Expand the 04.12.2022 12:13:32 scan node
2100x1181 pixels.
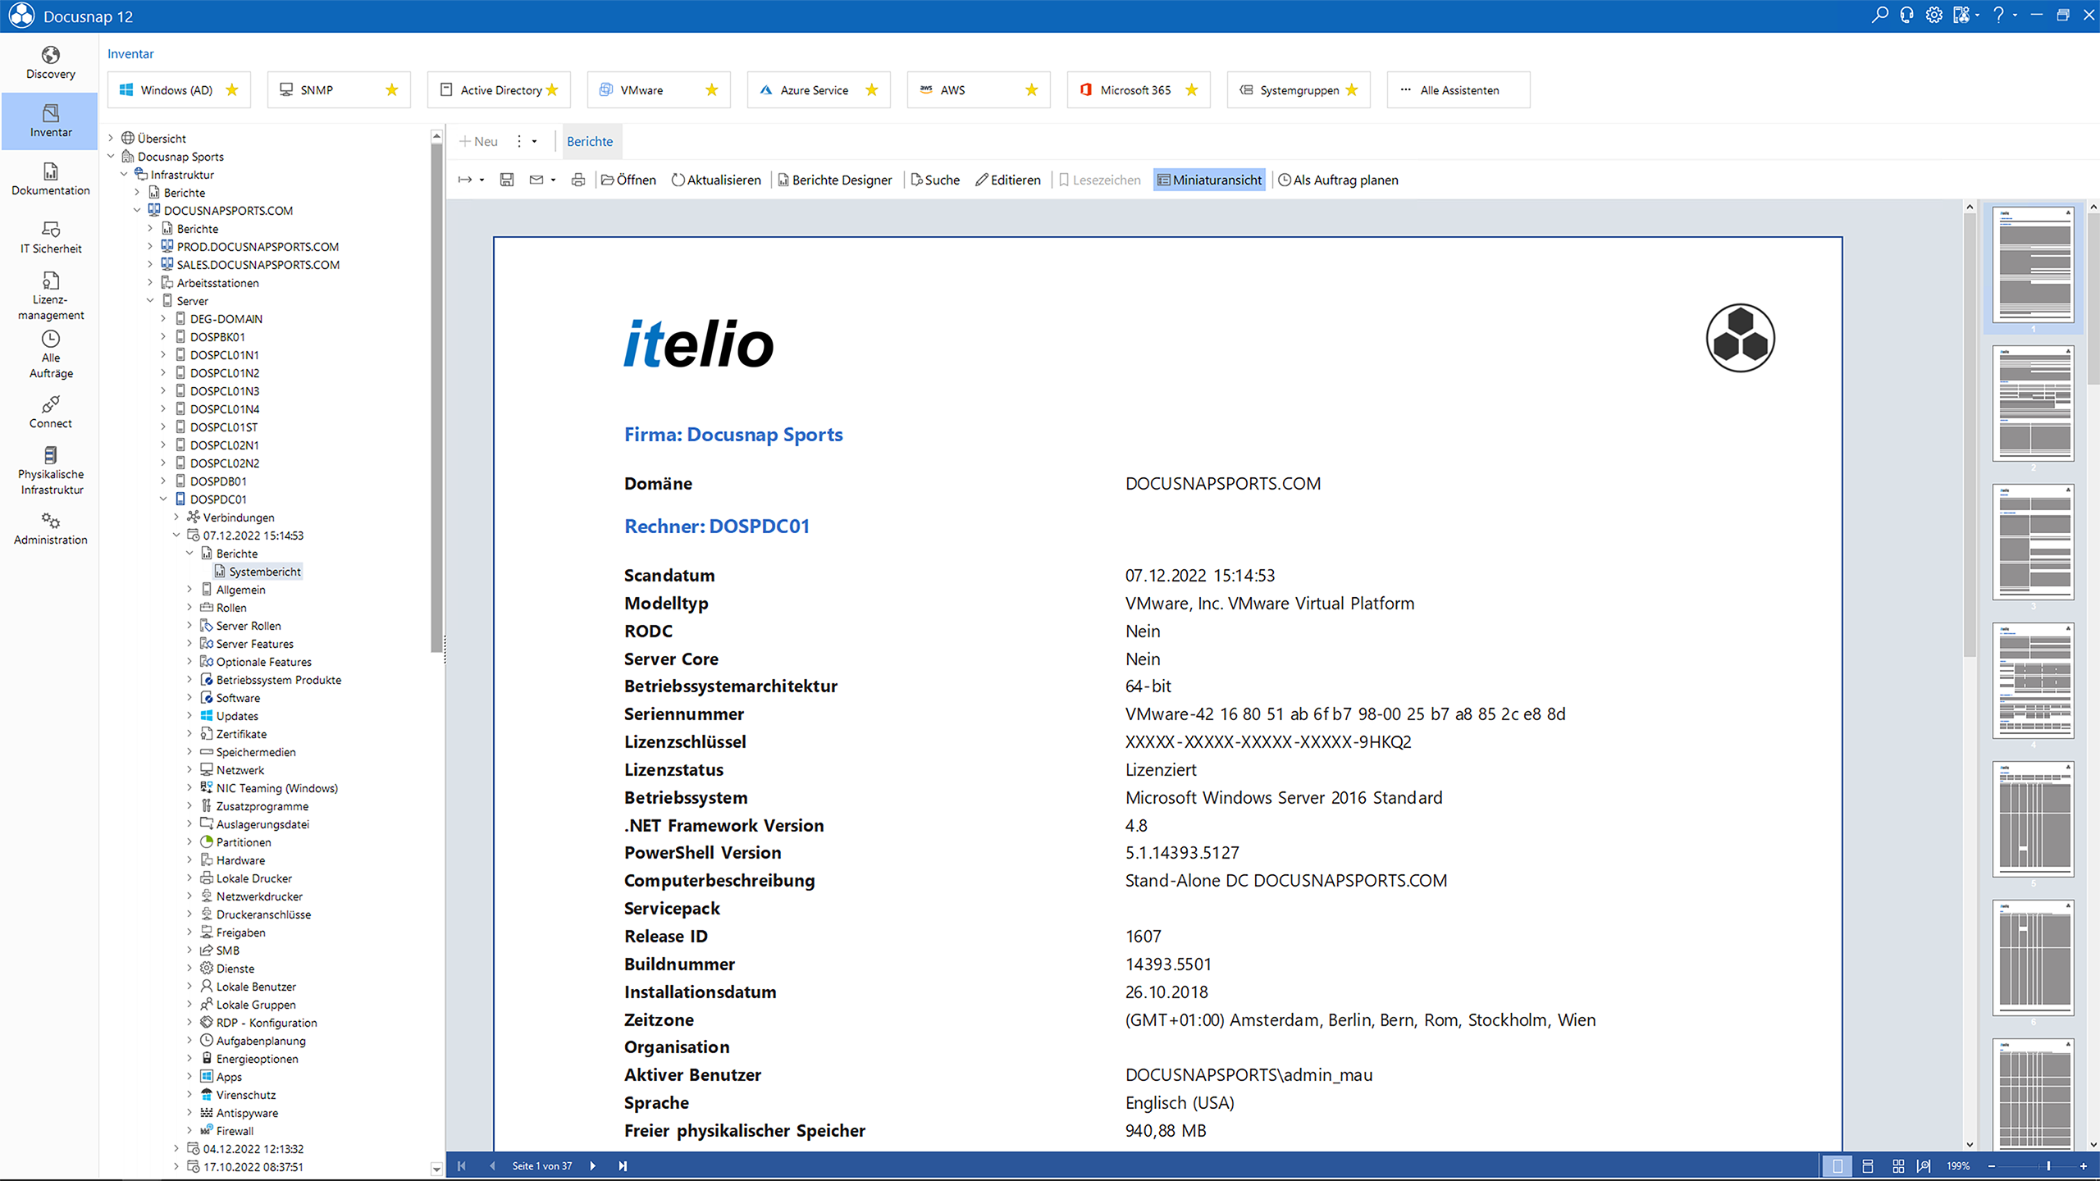tap(176, 1148)
